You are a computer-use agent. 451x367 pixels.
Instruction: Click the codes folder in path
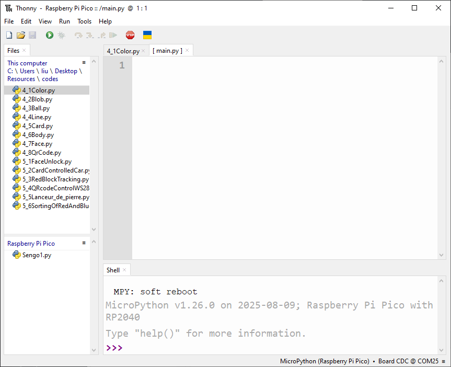(x=50, y=79)
